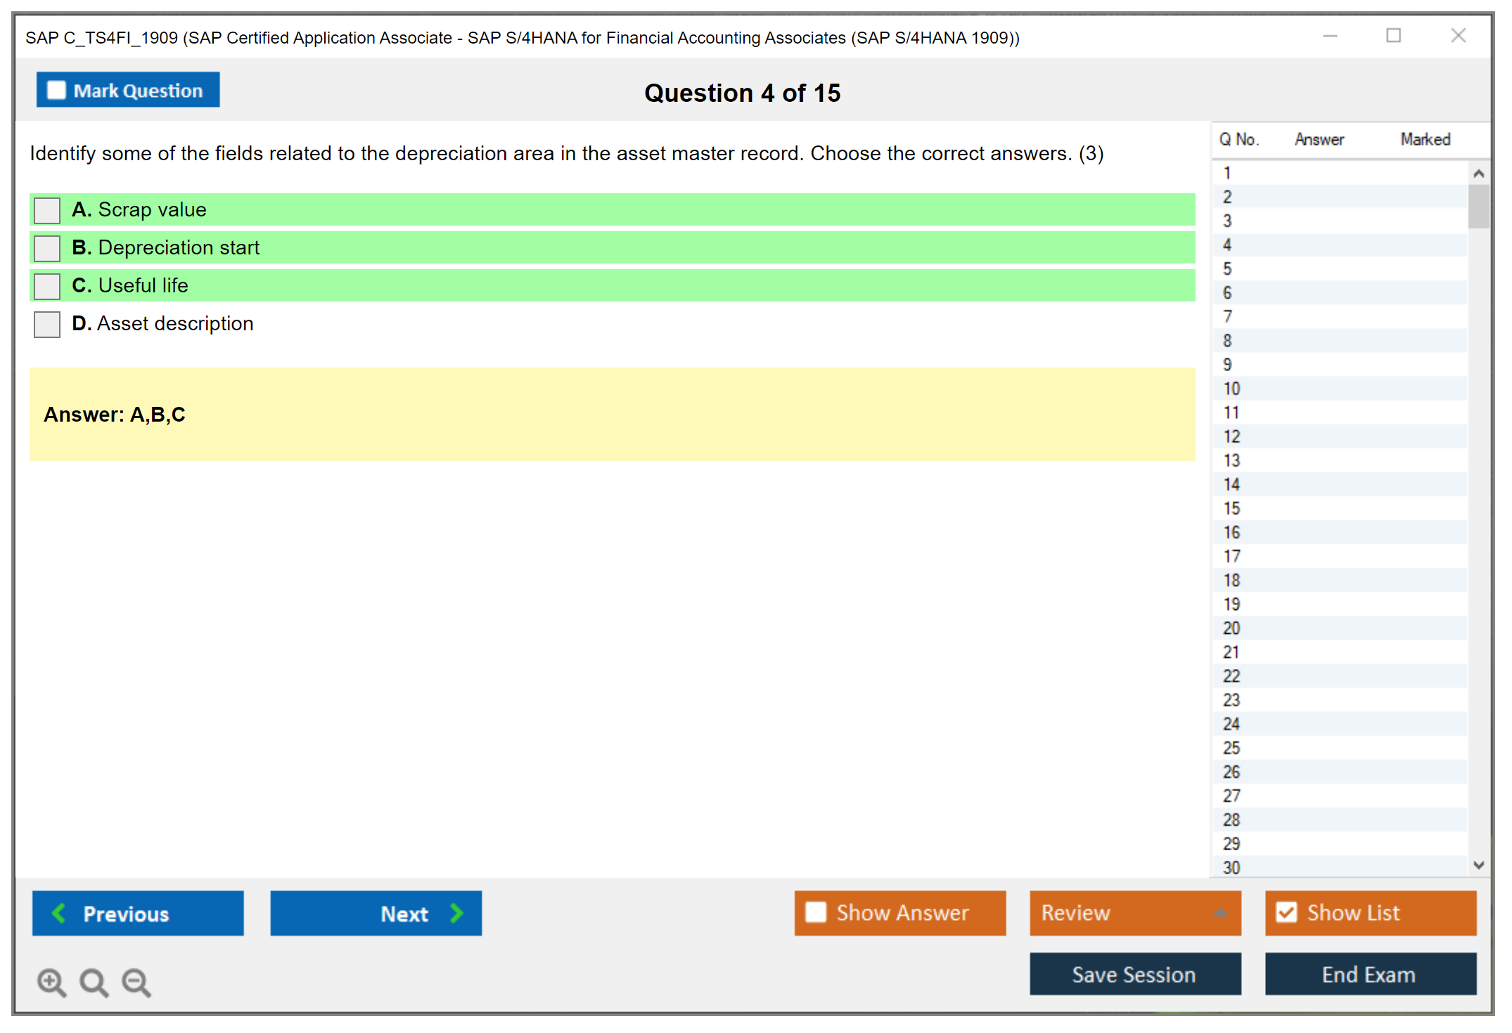Click the zoom in magnifier icon
Image resolution: width=1512 pixels, height=1033 pixels.
click(51, 982)
